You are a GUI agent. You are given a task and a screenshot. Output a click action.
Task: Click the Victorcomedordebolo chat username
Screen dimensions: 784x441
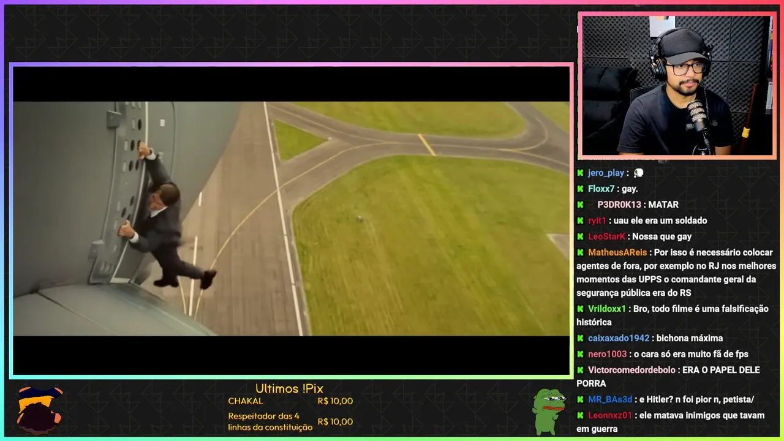click(x=631, y=370)
